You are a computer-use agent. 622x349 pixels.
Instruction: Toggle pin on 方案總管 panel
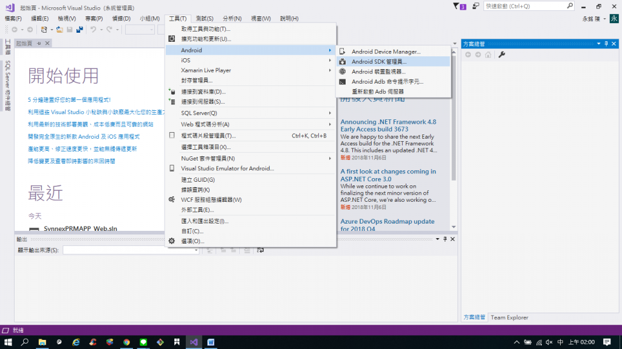coord(606,44)
